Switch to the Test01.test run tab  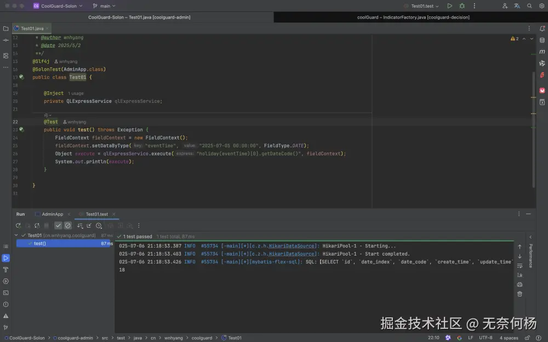pos(97,215)
